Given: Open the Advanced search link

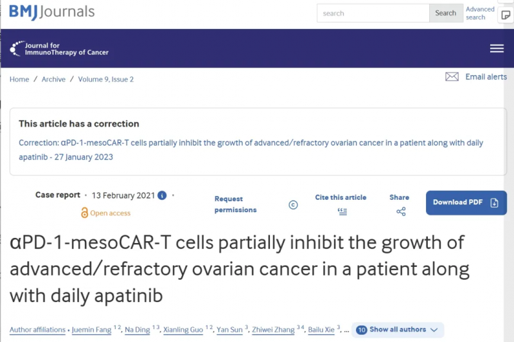Looking at the screenshot, I should [480, 13].
